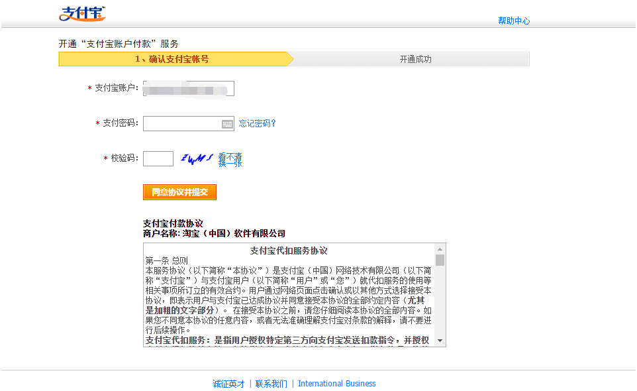
Task: Click the captcha image
Action: [197, 158]
